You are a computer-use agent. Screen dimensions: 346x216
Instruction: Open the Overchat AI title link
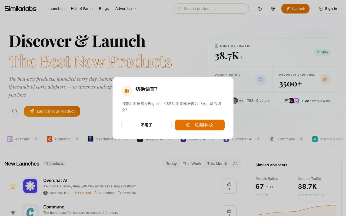(55, 180)
